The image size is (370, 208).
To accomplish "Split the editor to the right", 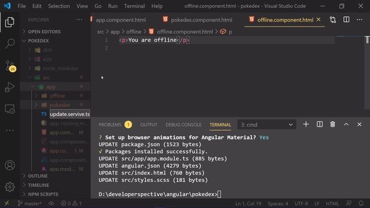I will coord(346,20).
